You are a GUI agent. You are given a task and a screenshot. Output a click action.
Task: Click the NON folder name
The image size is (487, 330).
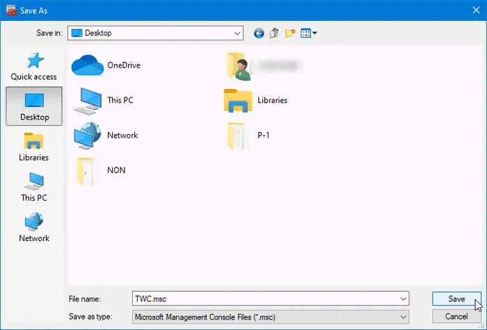116,170
